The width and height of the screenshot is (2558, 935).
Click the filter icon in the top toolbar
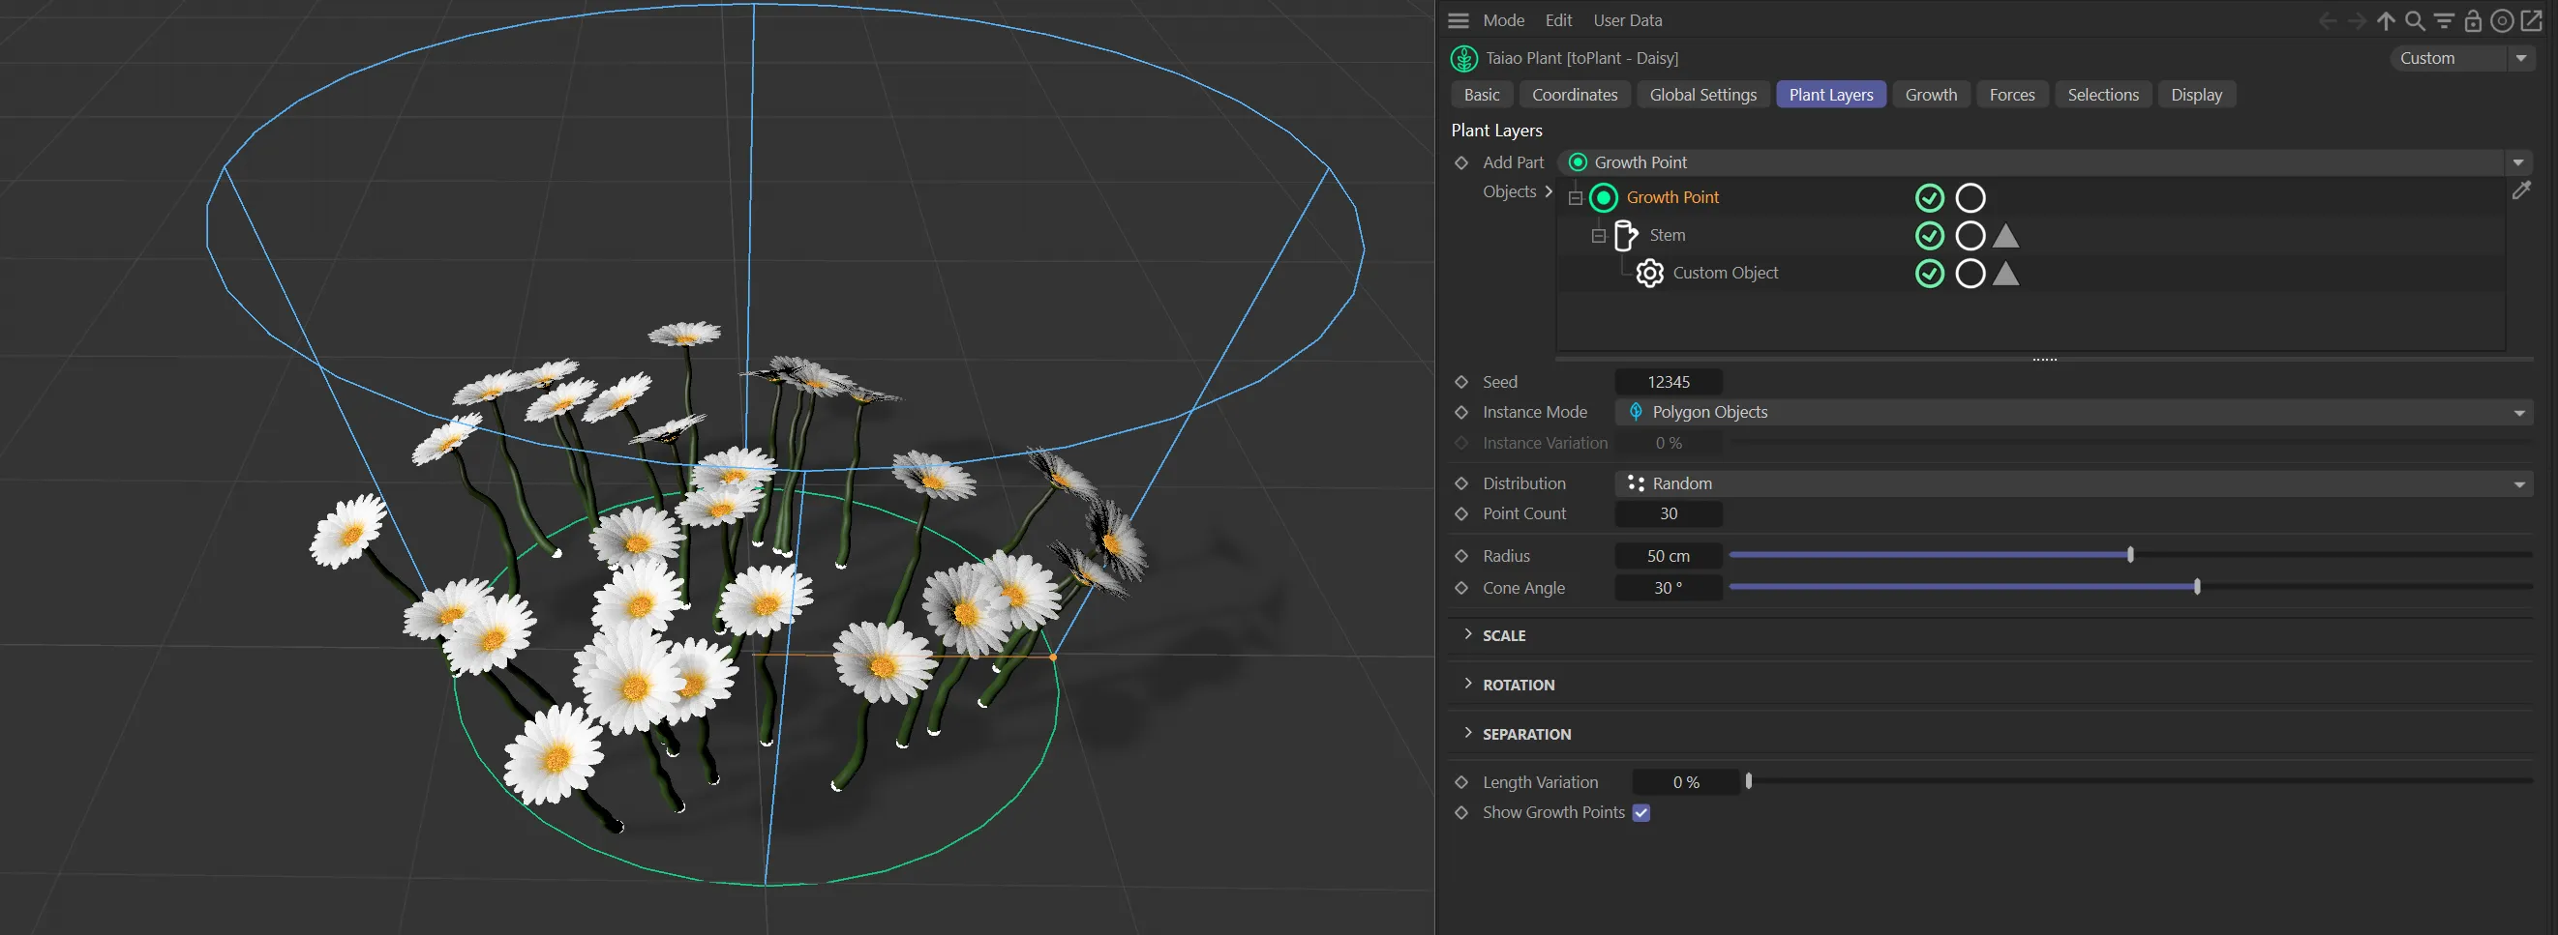pyautogui.click(x=2444, y=21)
